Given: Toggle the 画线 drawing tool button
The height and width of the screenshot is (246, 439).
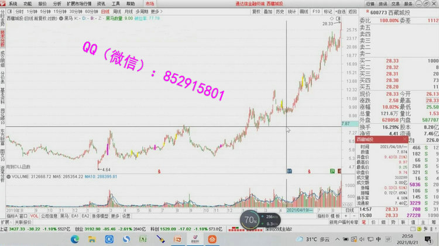Looking at the screenshot, I should pos(304,11).
